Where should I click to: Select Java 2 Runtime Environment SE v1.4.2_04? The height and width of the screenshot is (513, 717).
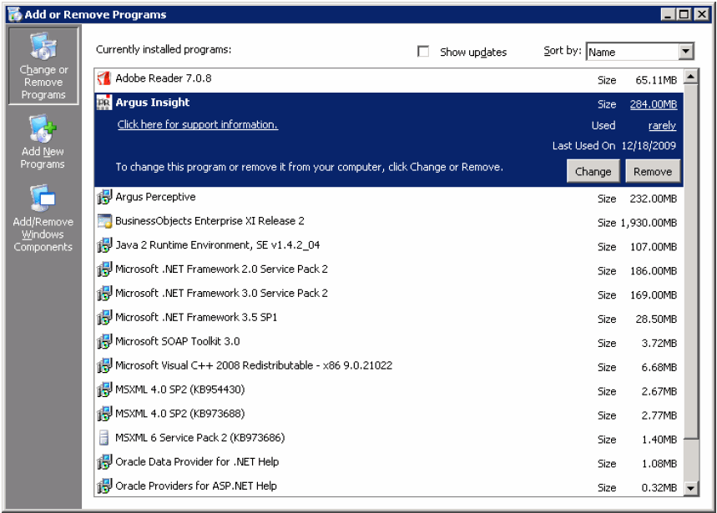click(x=389, y=246)
